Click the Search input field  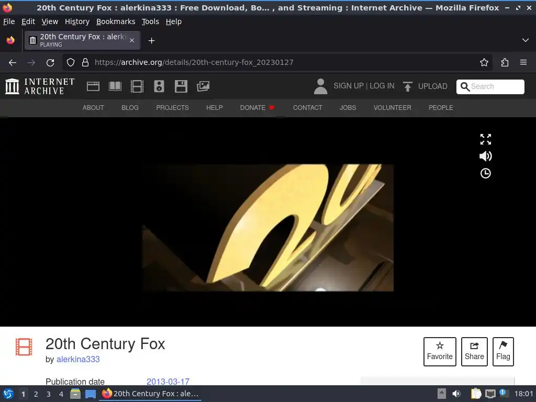click(490, 86)
